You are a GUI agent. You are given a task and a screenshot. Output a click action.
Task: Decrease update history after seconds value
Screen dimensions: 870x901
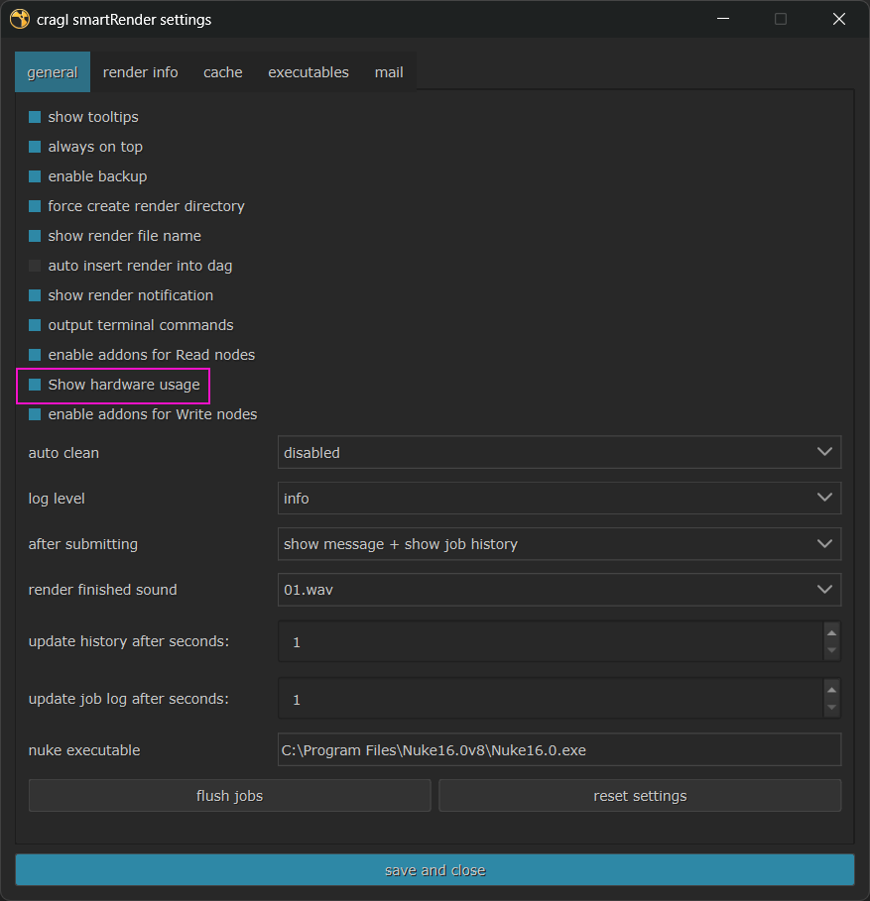(x=831, y=650)
